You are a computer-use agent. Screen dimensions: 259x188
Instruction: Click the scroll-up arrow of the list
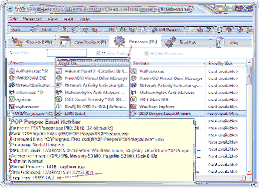(x=249, y=63)
